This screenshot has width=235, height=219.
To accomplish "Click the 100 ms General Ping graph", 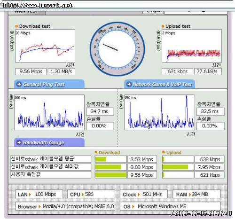I will [49, 112].
